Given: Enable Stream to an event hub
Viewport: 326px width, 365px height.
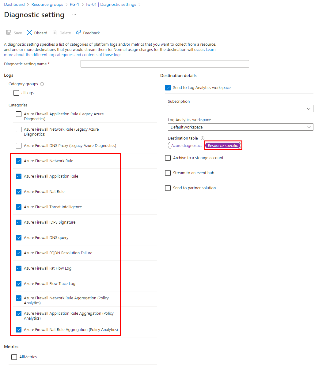Looking at the screenshot, I should 168,173.
